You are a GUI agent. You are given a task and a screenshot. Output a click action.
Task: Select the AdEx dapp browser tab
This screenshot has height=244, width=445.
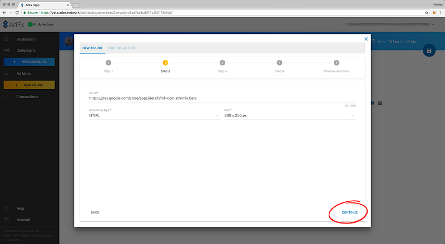45,5
